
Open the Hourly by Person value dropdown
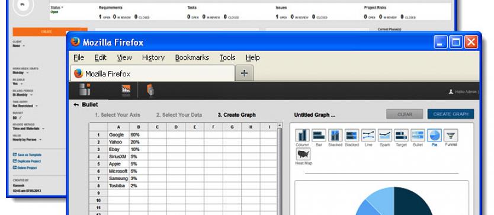click(x=27, y=140)
